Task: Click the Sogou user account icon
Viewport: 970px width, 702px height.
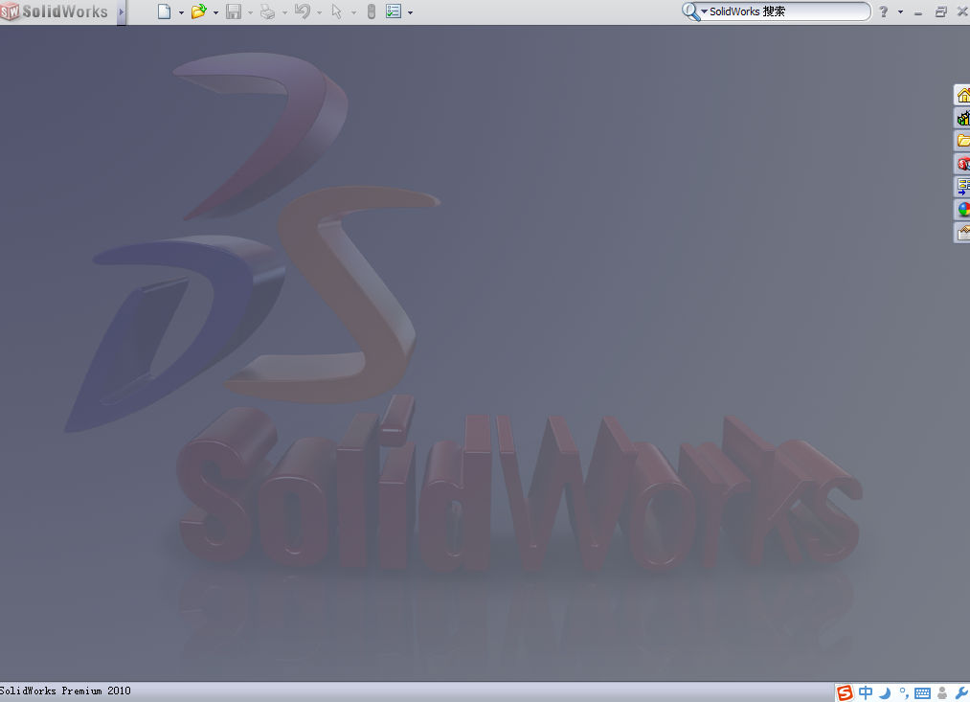Action: tap(942, 692)
